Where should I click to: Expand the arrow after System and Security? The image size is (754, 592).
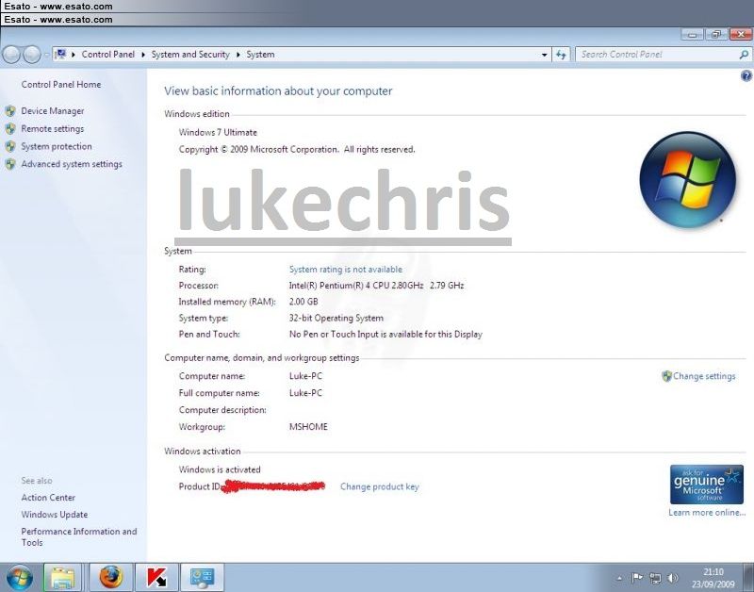pyautogui.click(x=238, y=55)
